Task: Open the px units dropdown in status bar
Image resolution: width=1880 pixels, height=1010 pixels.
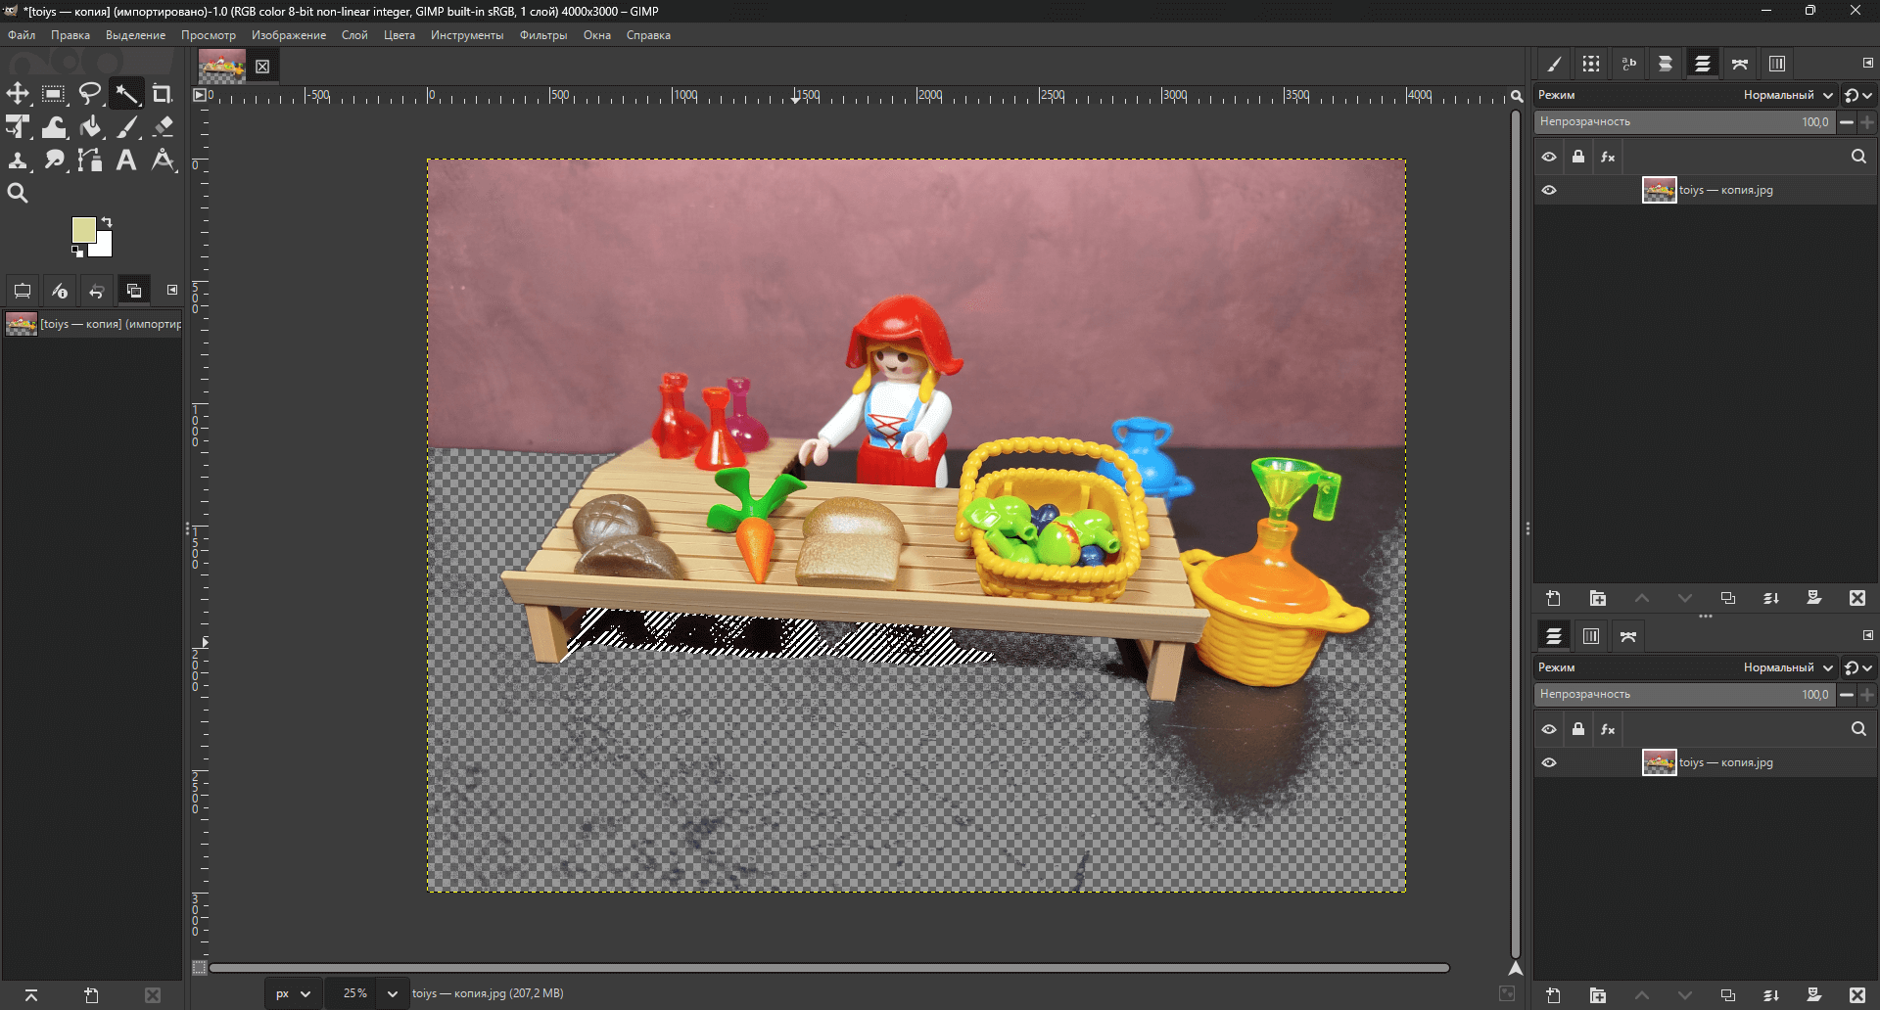Action: (293, 993)
